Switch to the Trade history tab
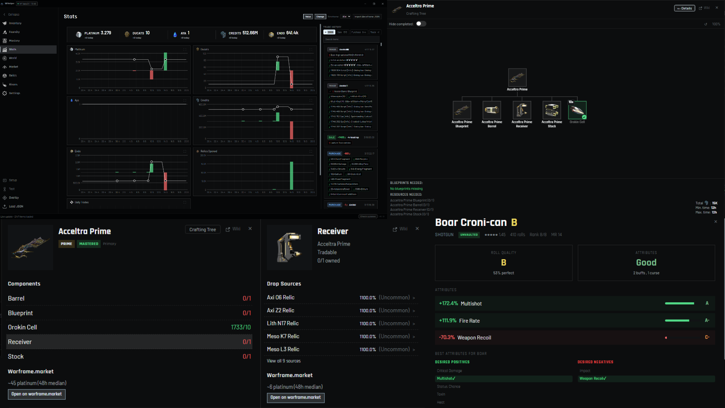 [x=375, y=32]
